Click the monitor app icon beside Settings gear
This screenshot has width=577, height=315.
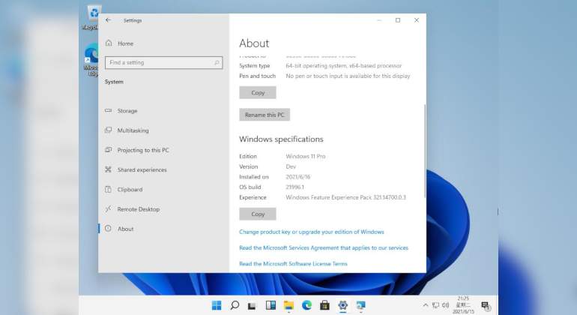(x=360, y=305)
